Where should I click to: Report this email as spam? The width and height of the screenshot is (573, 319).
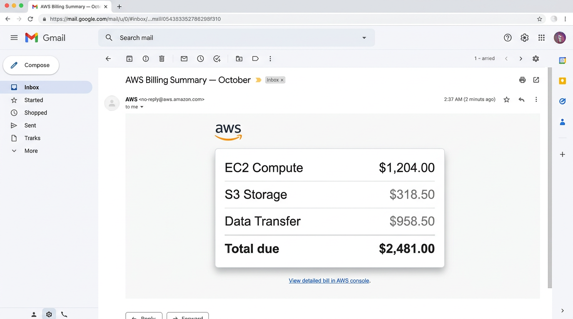(146, 59)
